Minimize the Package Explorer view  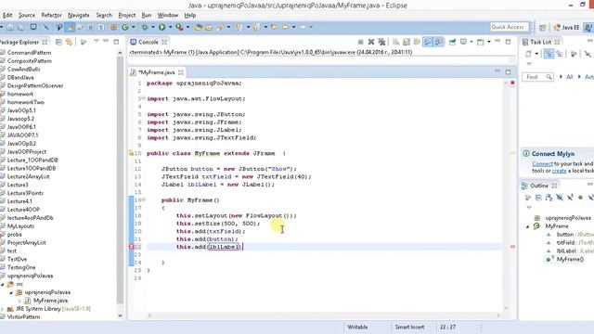coord(106,41)
